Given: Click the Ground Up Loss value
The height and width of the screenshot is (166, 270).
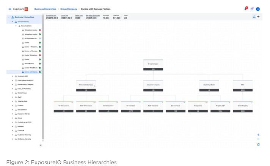Looking at the screenshot, I should pos(52,18).
